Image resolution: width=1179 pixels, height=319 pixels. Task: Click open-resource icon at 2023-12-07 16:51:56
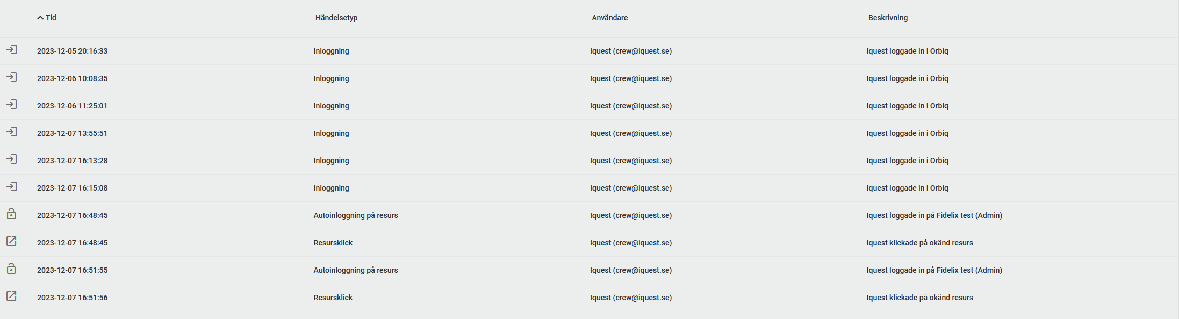pos(11,296)
